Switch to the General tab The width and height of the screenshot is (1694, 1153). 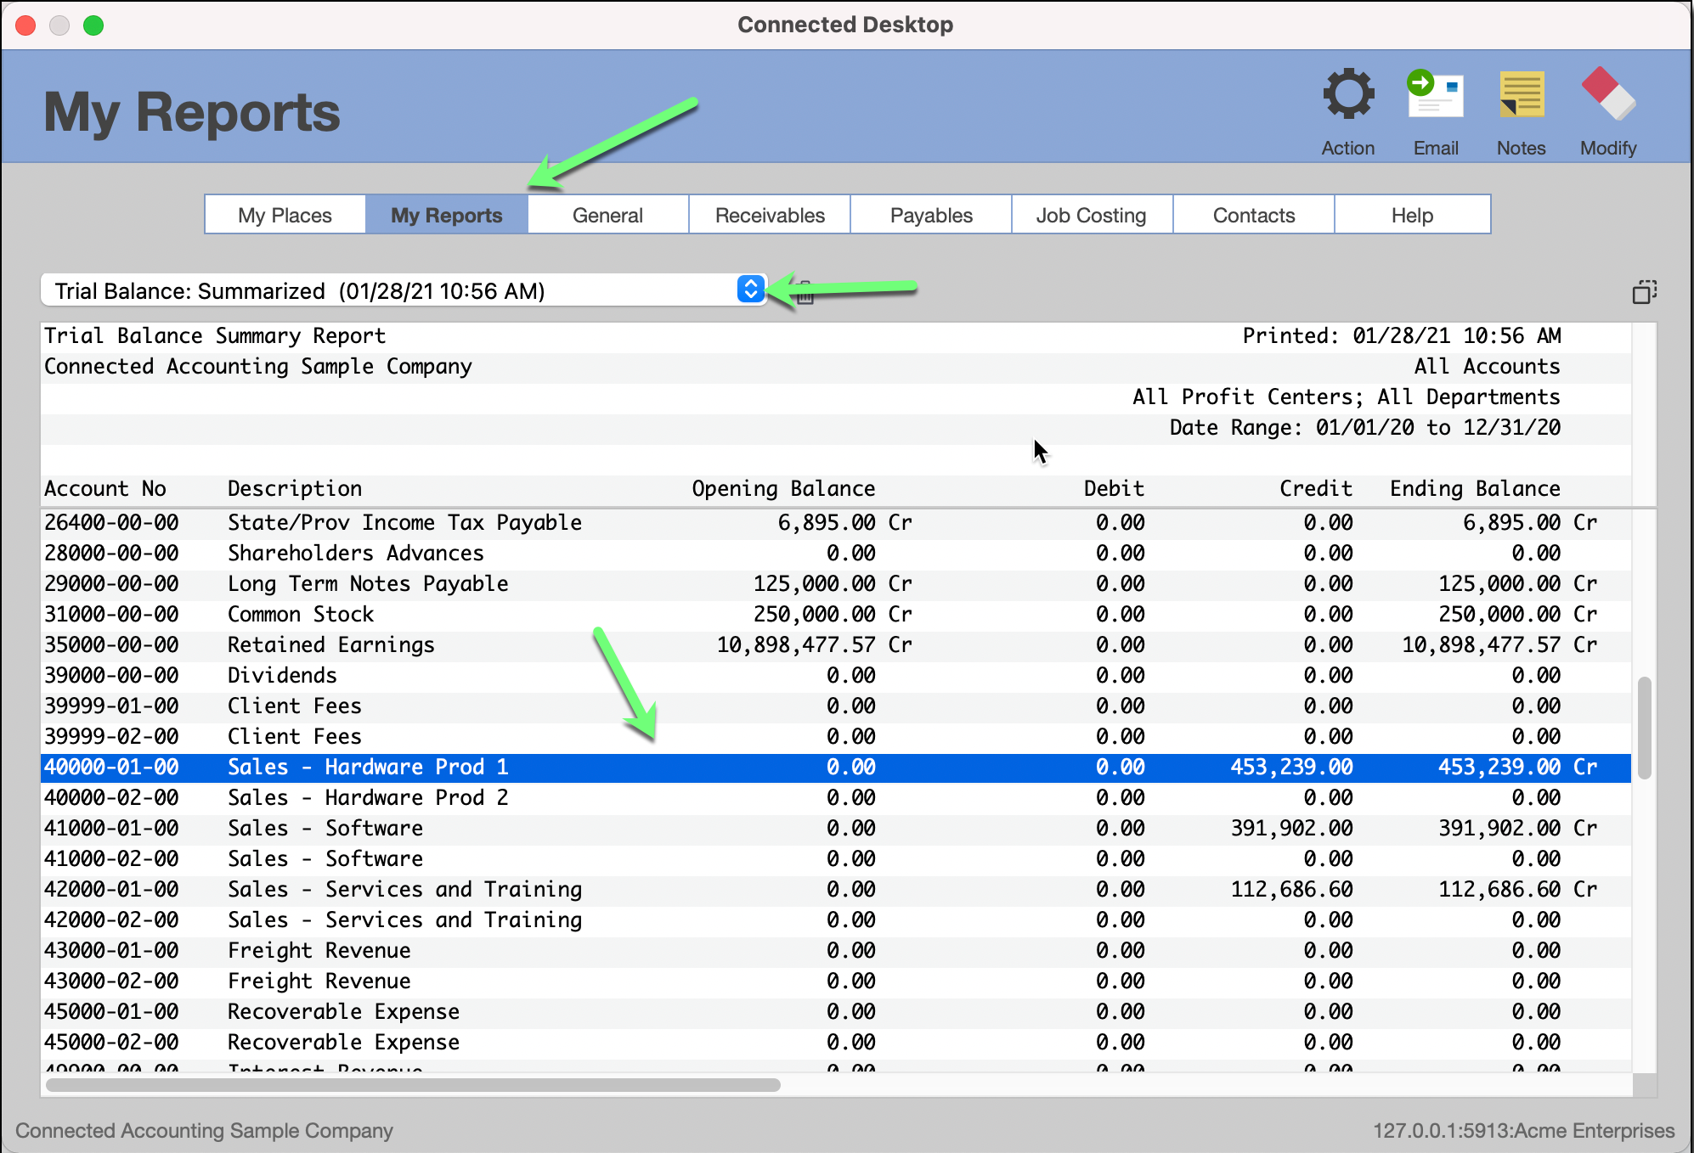click(x=607, y=214)
